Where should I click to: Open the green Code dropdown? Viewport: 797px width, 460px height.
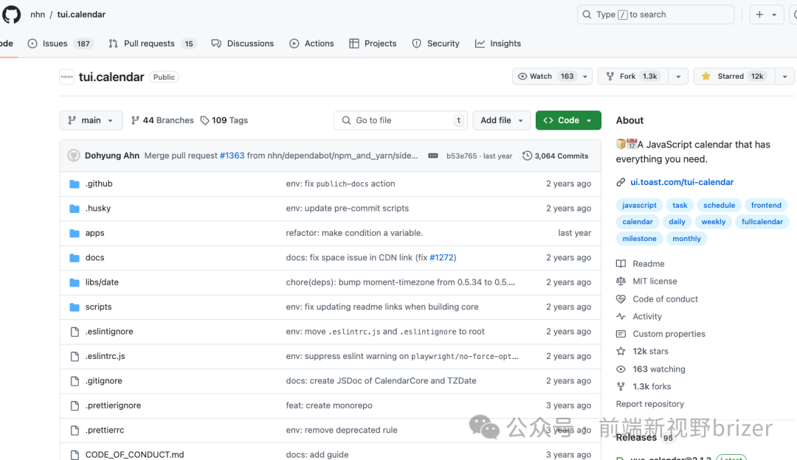click(x=568, y=120)
